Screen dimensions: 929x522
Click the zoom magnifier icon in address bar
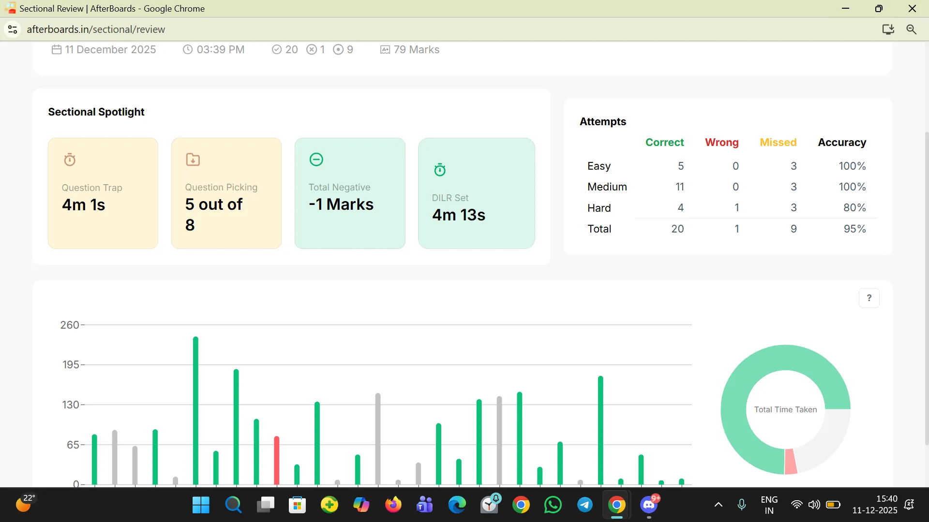click(912, 29)
